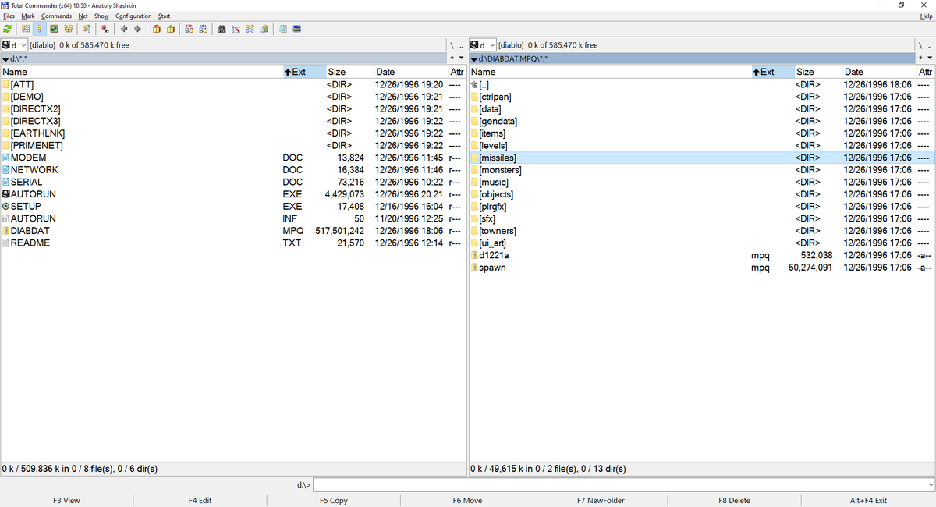Select the AUTORUN EXE file icon
Image resolution: width=936 pixels, height=507 pixels.
click(5, 194)
